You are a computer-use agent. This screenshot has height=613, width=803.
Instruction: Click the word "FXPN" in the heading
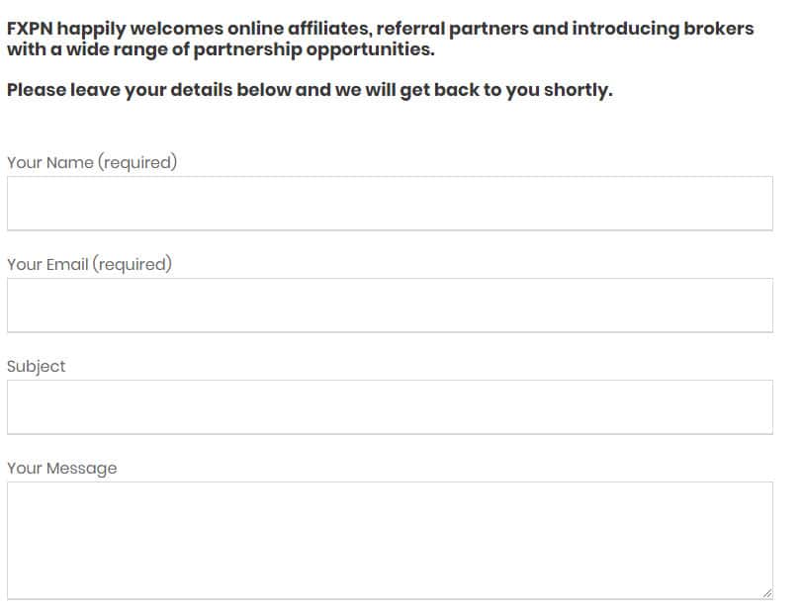(30, 29)
